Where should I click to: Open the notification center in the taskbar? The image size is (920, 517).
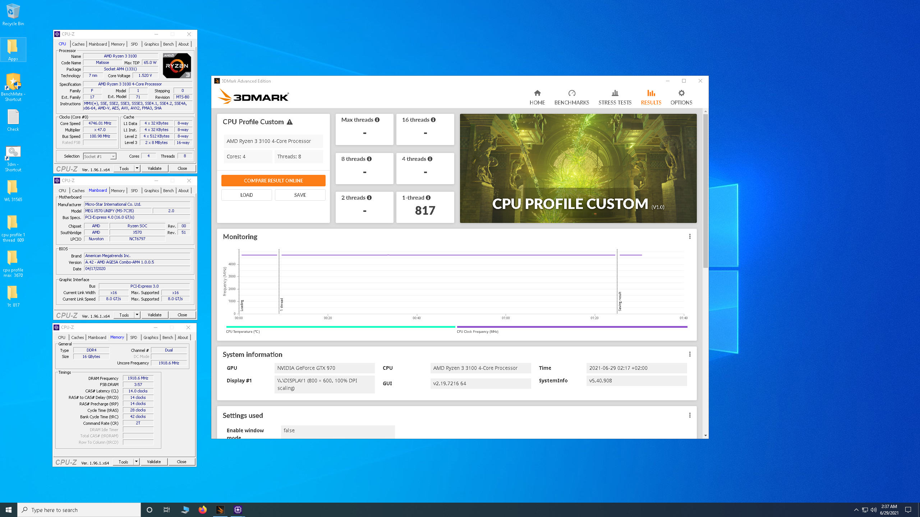point(908,510)
